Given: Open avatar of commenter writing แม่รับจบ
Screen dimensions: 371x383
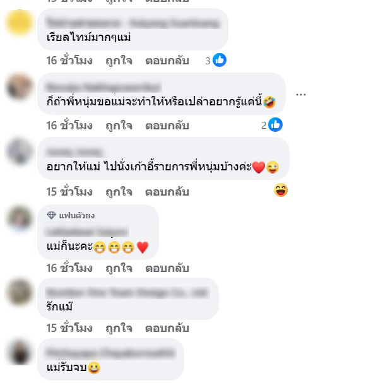Looking at the screenshot, I should point(20,353).
